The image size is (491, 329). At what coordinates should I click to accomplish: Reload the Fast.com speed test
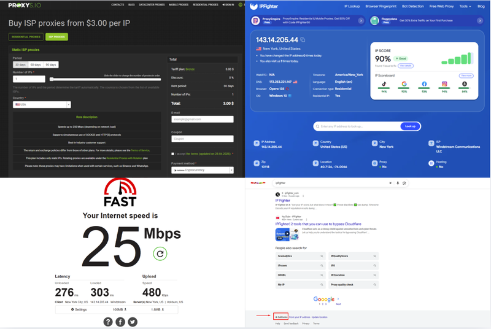tap(160, 254)
